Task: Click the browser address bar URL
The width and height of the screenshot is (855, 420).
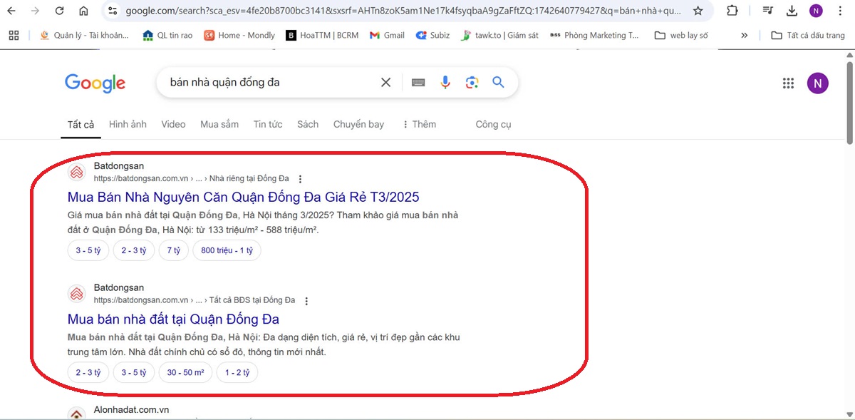Action: pos(403,11)
